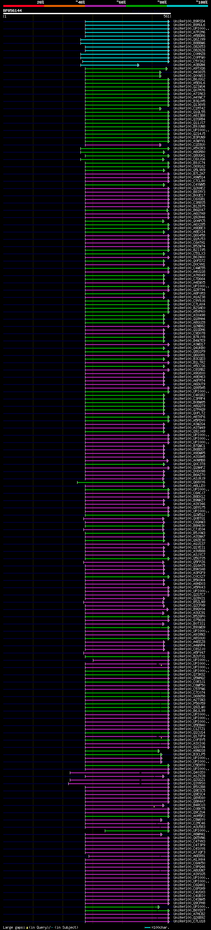Select the BP056144 query sequence label

[x=13, y=11]
